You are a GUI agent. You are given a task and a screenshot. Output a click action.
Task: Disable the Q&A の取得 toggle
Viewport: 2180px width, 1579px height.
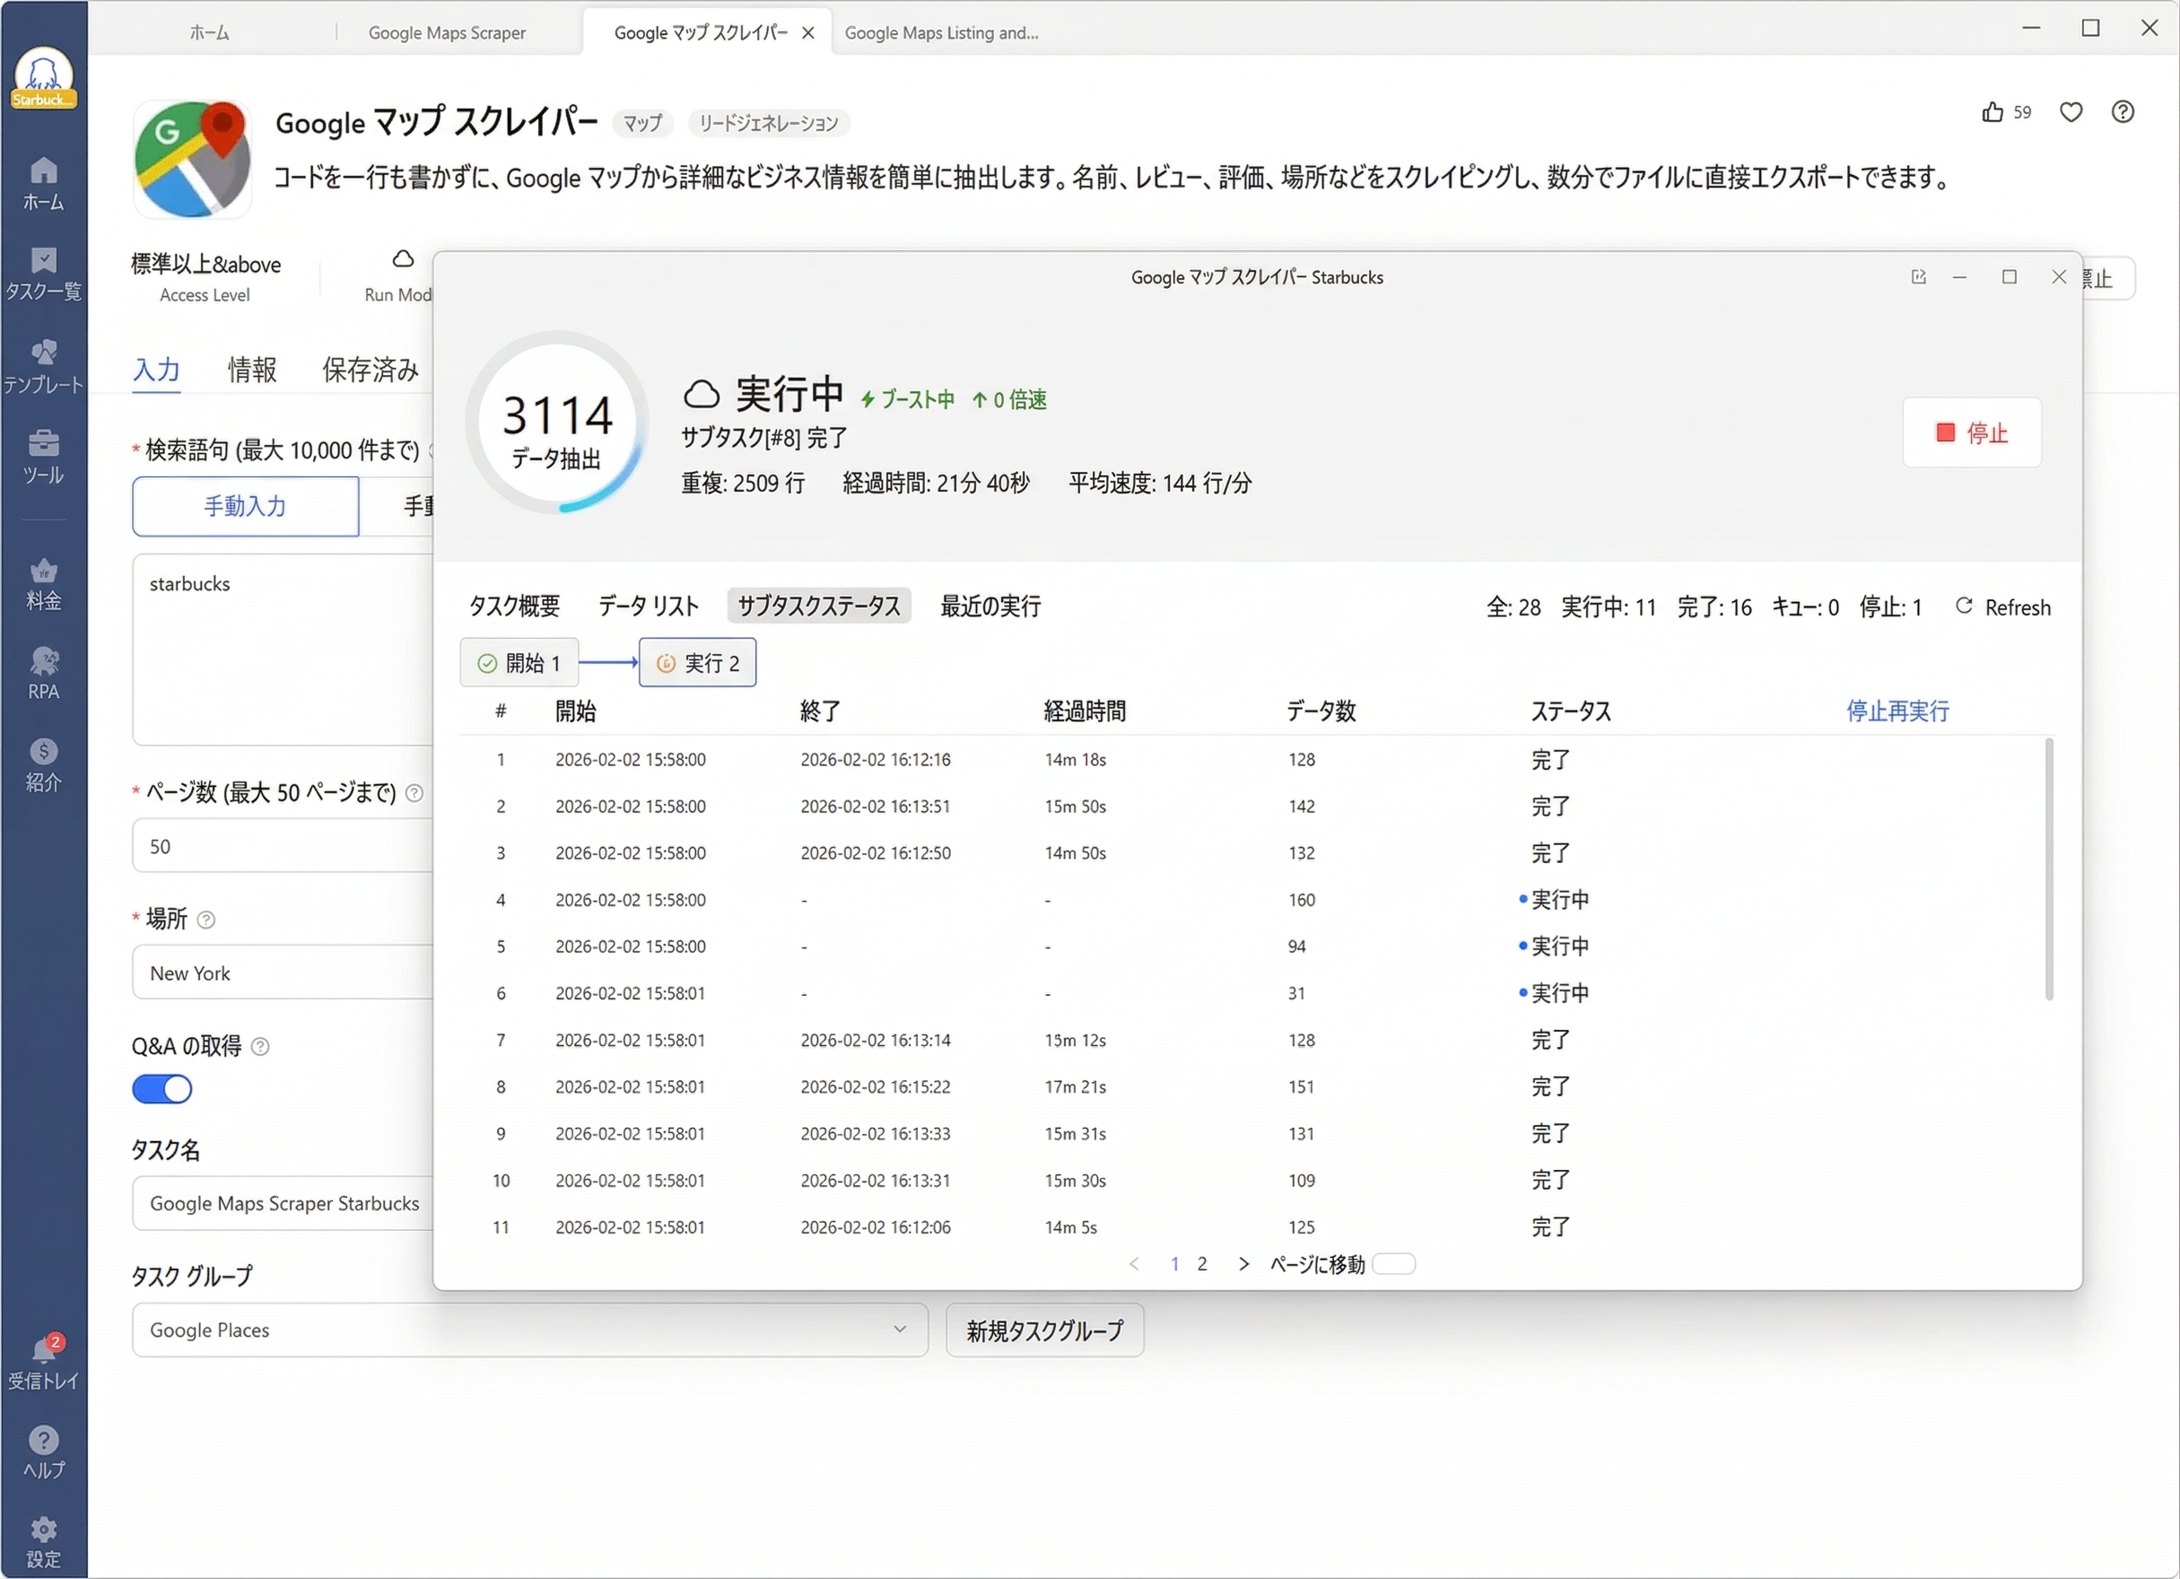pos(161,1089)
